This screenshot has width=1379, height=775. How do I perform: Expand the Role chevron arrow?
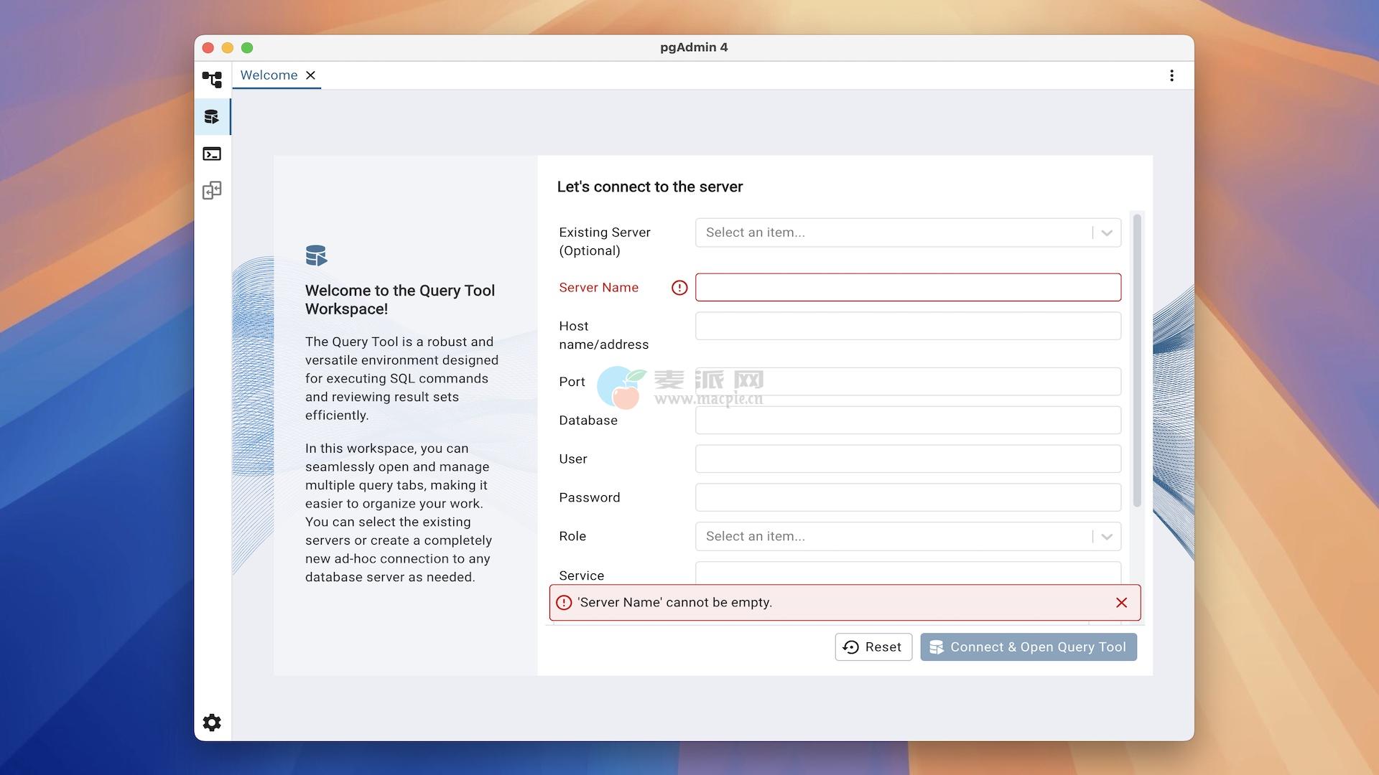tap(1107, 537)
